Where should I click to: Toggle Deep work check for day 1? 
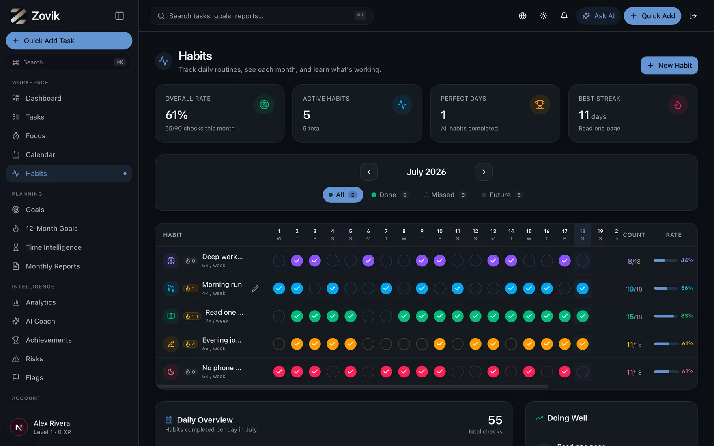(x=279, y=261)
